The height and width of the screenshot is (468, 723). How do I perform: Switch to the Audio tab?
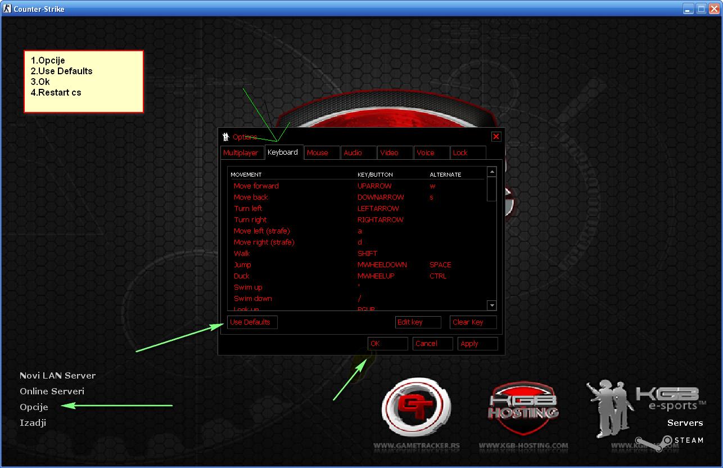pyautogui.click(x=359, y=152)
